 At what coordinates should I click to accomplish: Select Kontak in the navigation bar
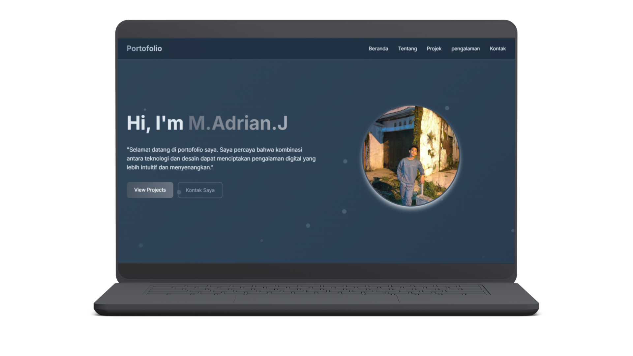(497, 48)
